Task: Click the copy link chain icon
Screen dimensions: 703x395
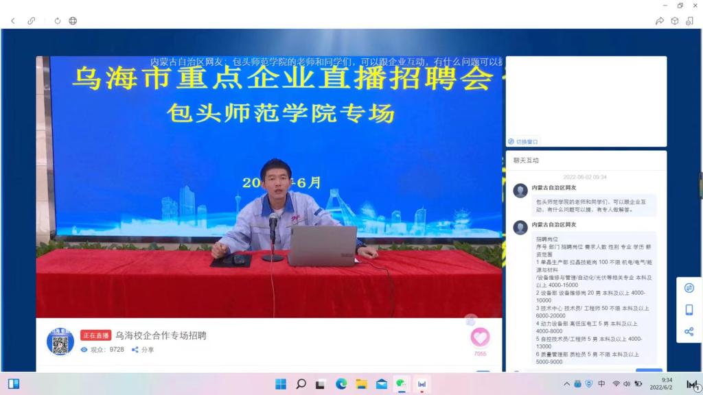Action: point(32,21)
